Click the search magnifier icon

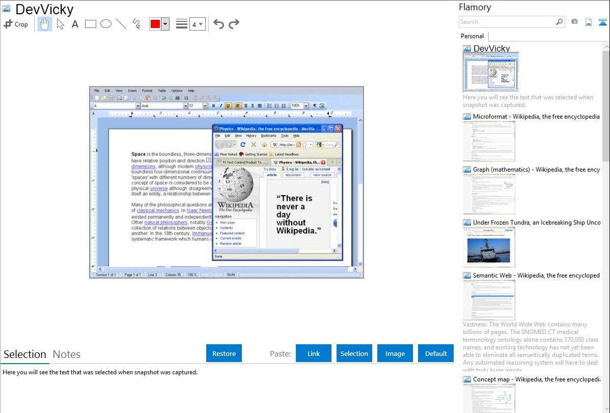(x=559, y=22)
